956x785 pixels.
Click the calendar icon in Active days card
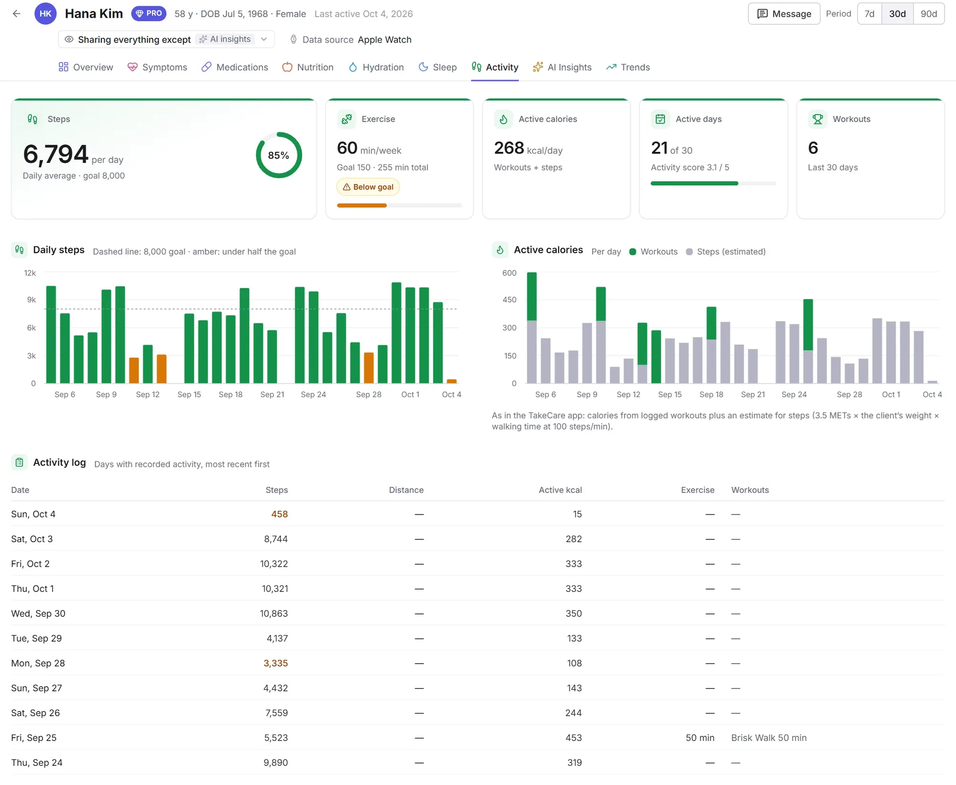click(x=660, y=119)
